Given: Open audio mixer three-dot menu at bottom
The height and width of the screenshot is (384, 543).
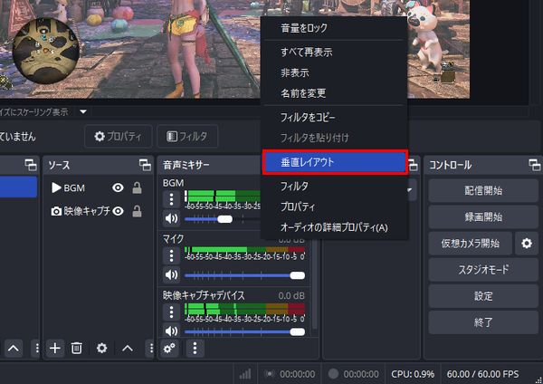Looking at the screenshot, I should [x=195, y=348].
